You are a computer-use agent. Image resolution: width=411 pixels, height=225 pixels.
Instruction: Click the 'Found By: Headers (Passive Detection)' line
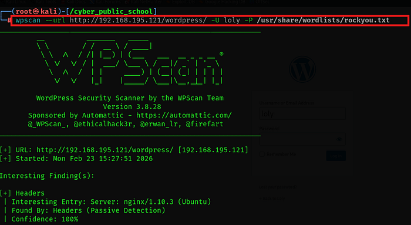[88, 210]
